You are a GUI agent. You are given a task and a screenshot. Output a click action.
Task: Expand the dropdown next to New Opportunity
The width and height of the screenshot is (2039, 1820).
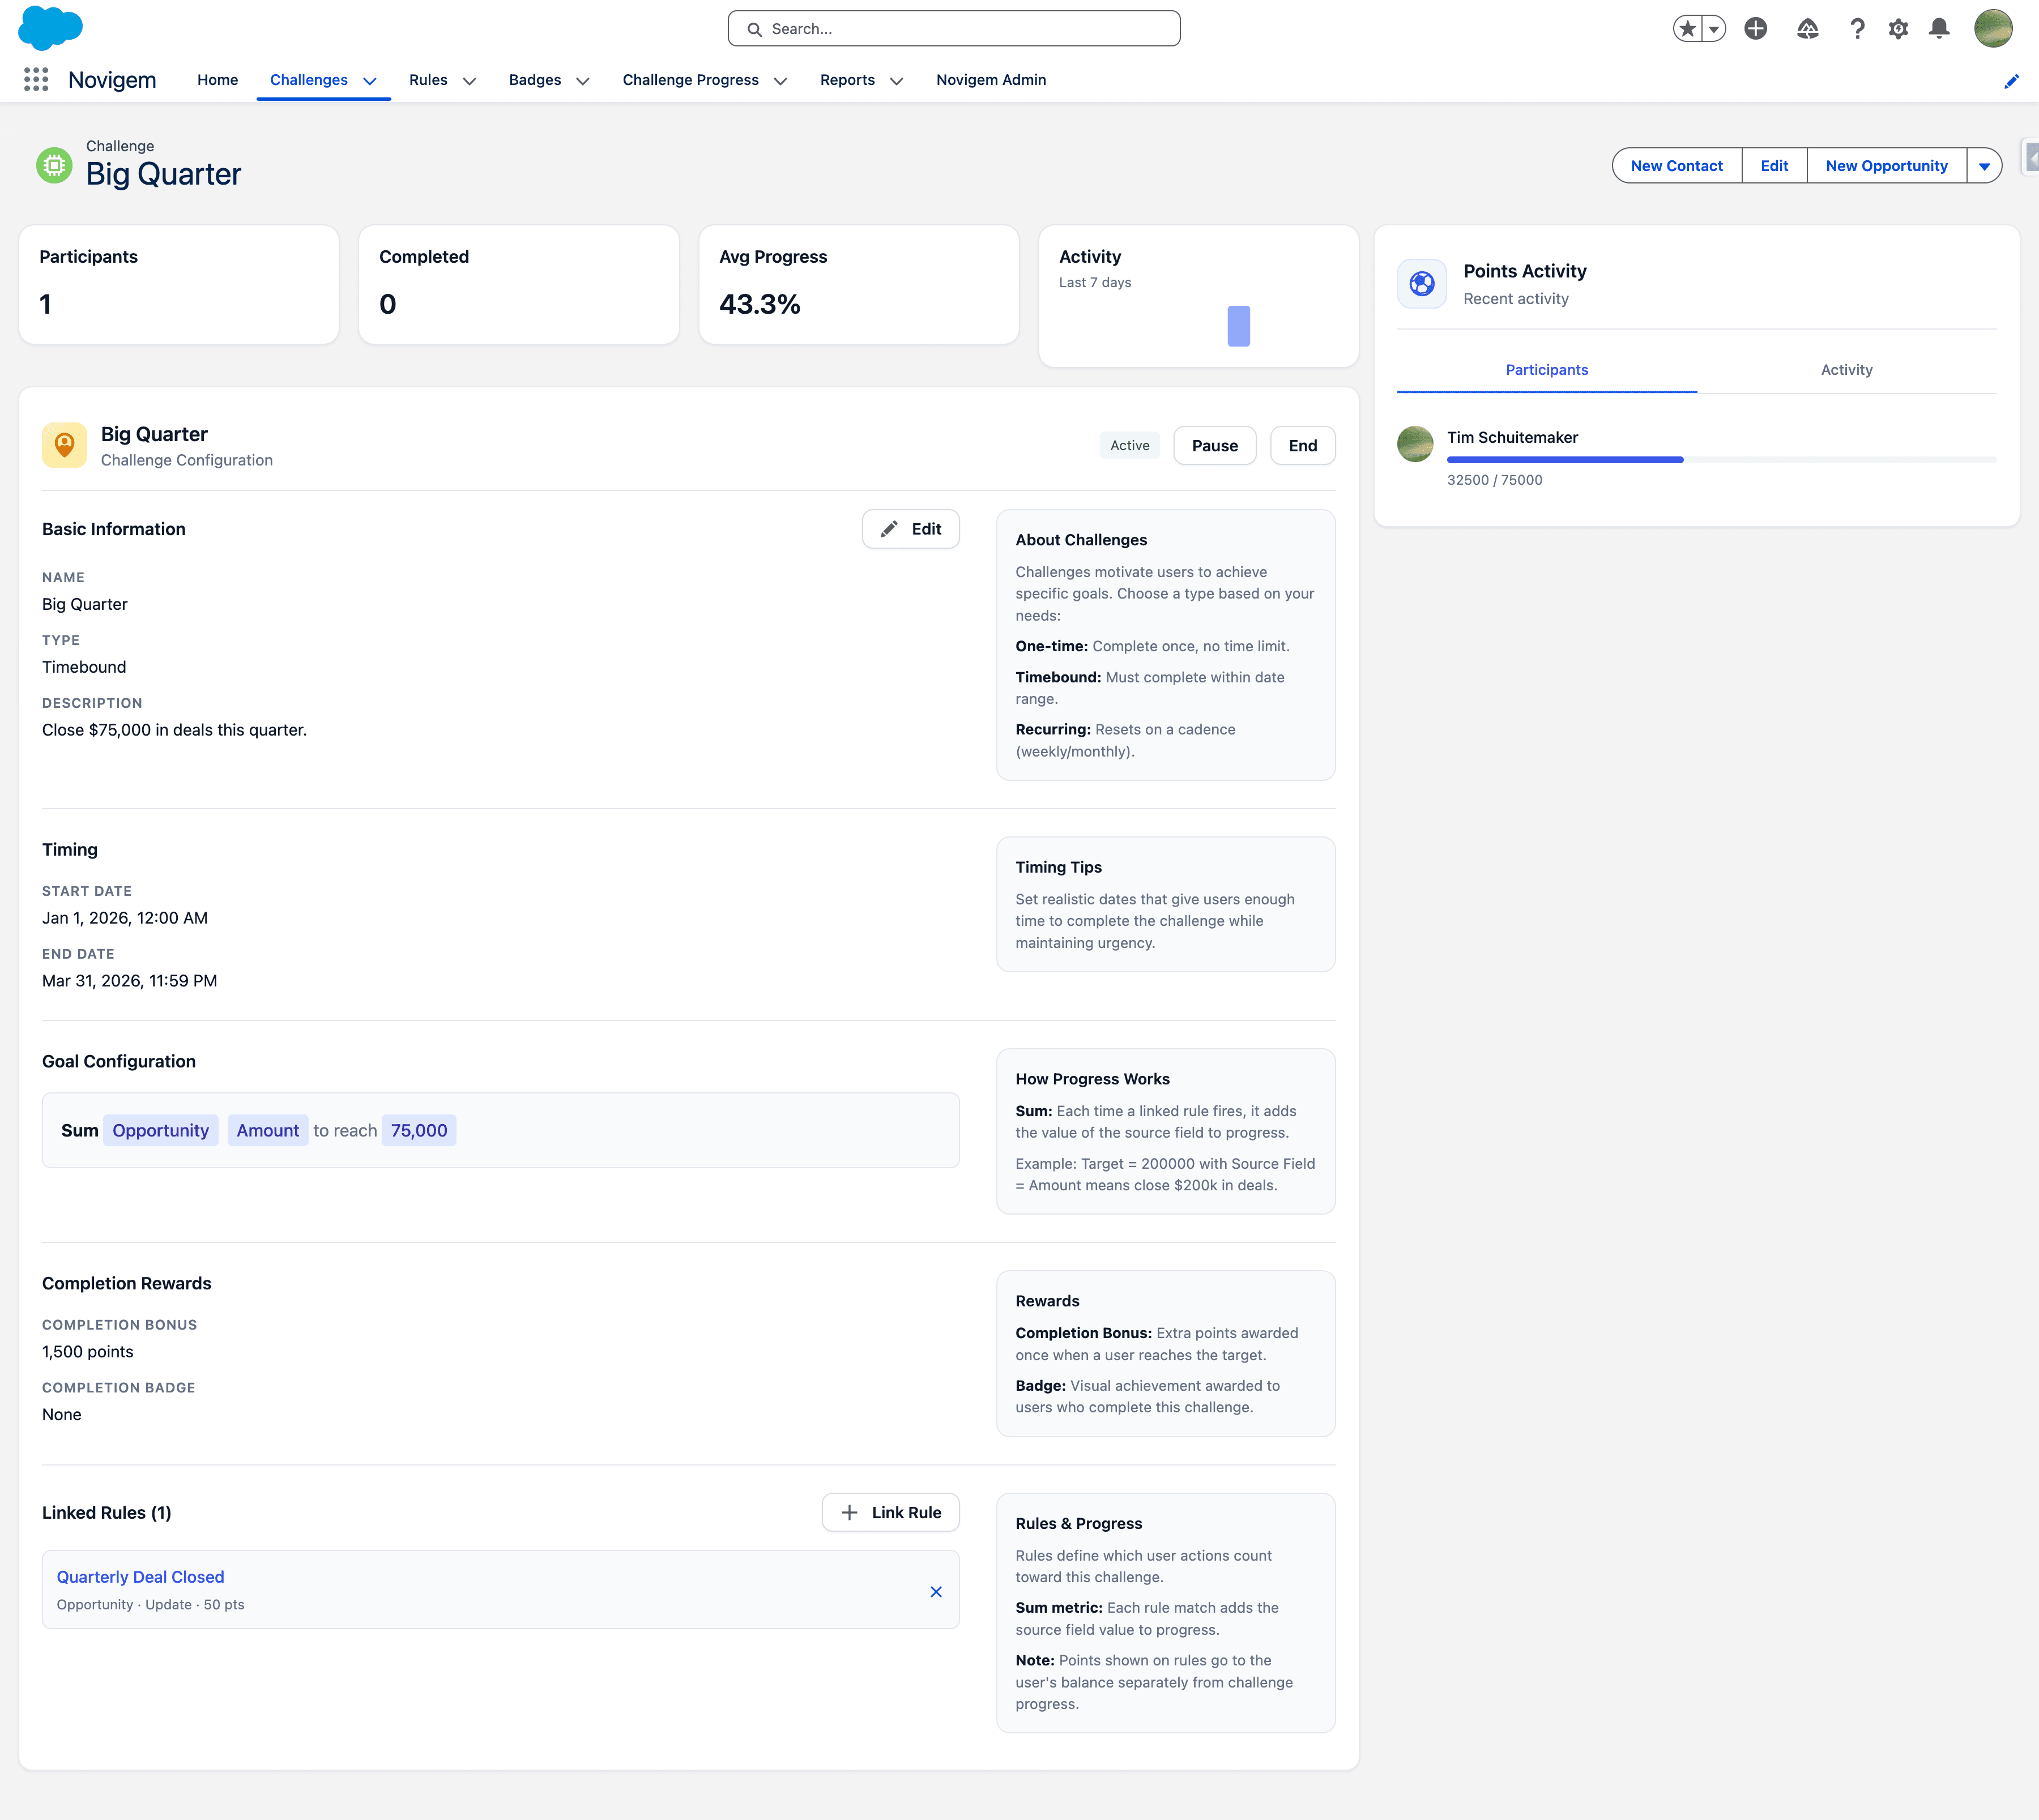1985,165
